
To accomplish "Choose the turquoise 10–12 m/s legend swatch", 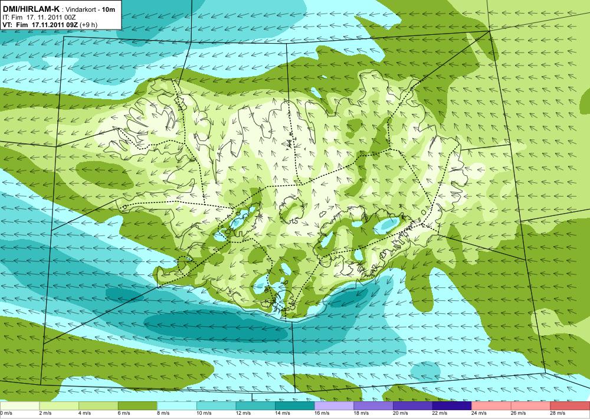I will coord(216,406).
